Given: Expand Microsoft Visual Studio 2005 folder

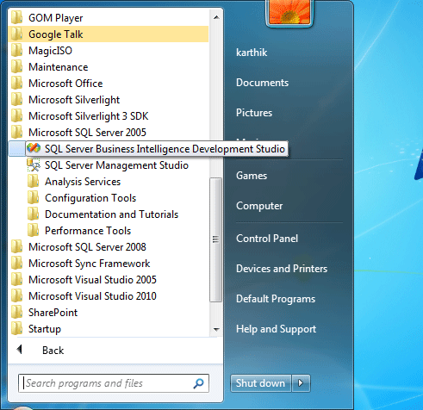Looking at the screenshot, I should (x=92, y=280).
